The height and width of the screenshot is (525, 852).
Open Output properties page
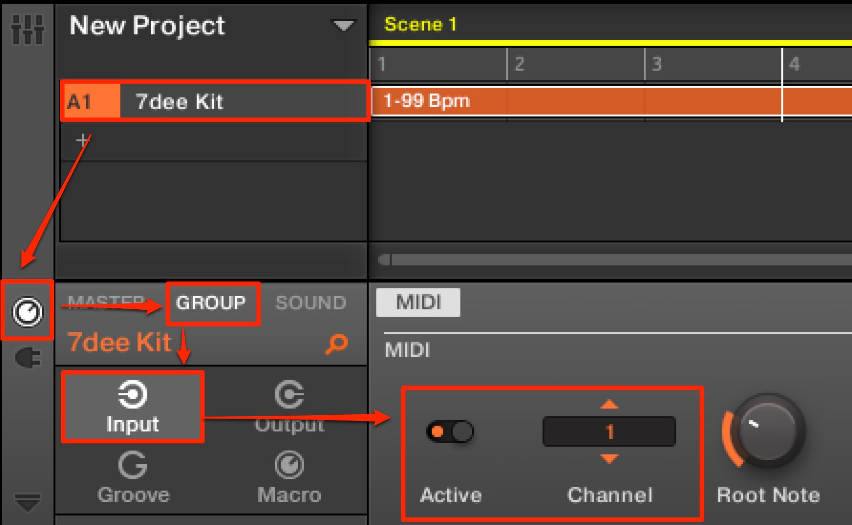tap(289, 407)
